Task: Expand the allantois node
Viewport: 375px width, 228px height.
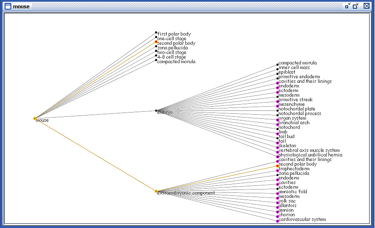Action: pos(277,207)
